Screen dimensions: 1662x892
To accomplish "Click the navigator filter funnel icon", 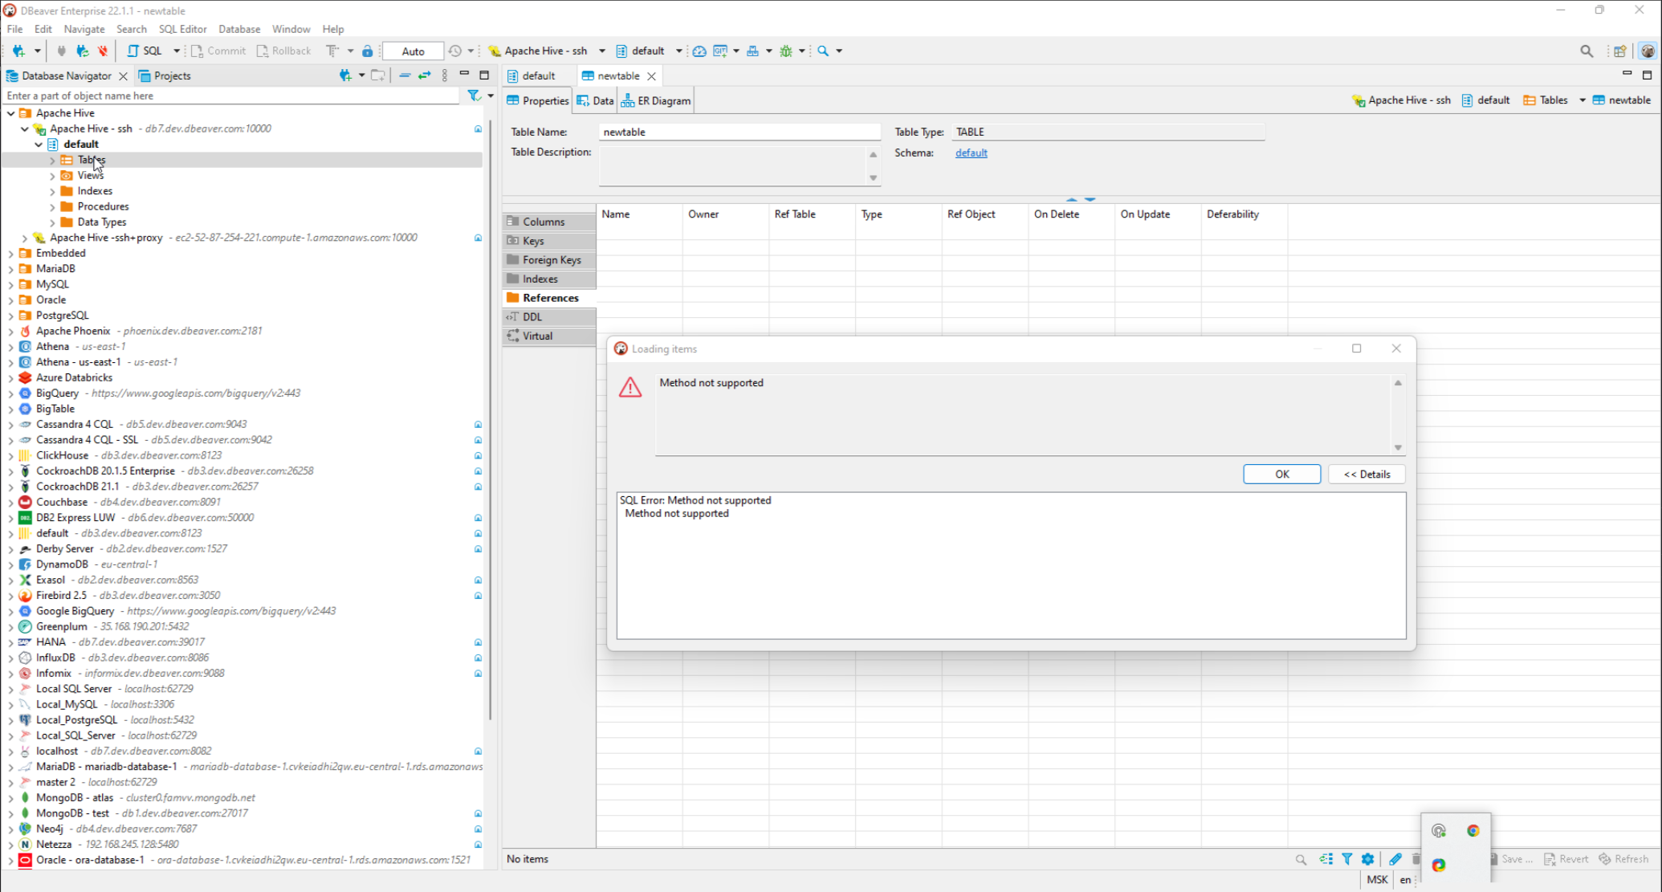I will click(474, 96).
